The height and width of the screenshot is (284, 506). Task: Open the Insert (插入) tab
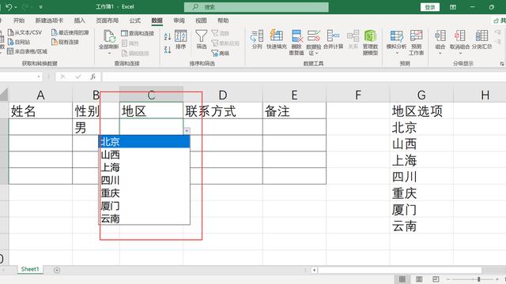79,21
